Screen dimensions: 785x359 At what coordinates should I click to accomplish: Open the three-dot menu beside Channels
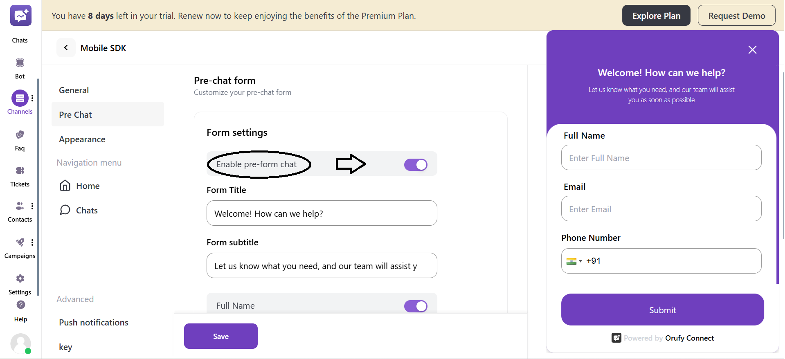point(32,98)
